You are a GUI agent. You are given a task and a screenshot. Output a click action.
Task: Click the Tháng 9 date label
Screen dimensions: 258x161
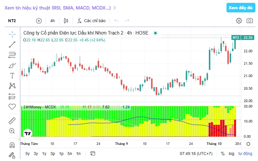pos(121,144)
